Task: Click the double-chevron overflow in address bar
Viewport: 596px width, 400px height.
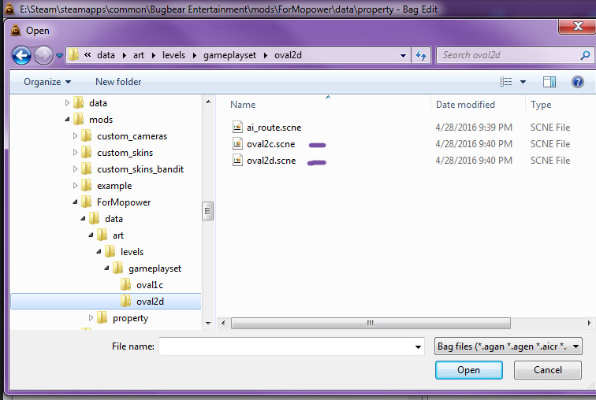Action: pyautogui.click(x=88, y=54)
